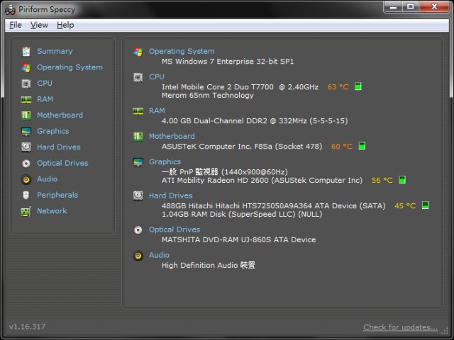Image resolution: width=454 pixels, height=340 pixels.
Task: Open Audio section in sidebar
Action: [x=48, y=179]
